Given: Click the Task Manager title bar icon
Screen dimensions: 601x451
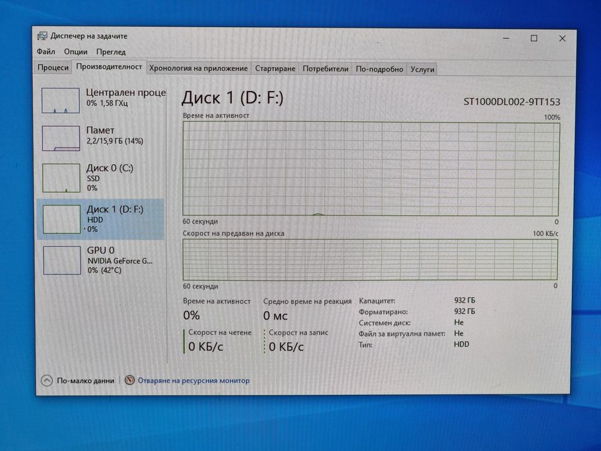Looking at the screenshot, I should (42, 36).
